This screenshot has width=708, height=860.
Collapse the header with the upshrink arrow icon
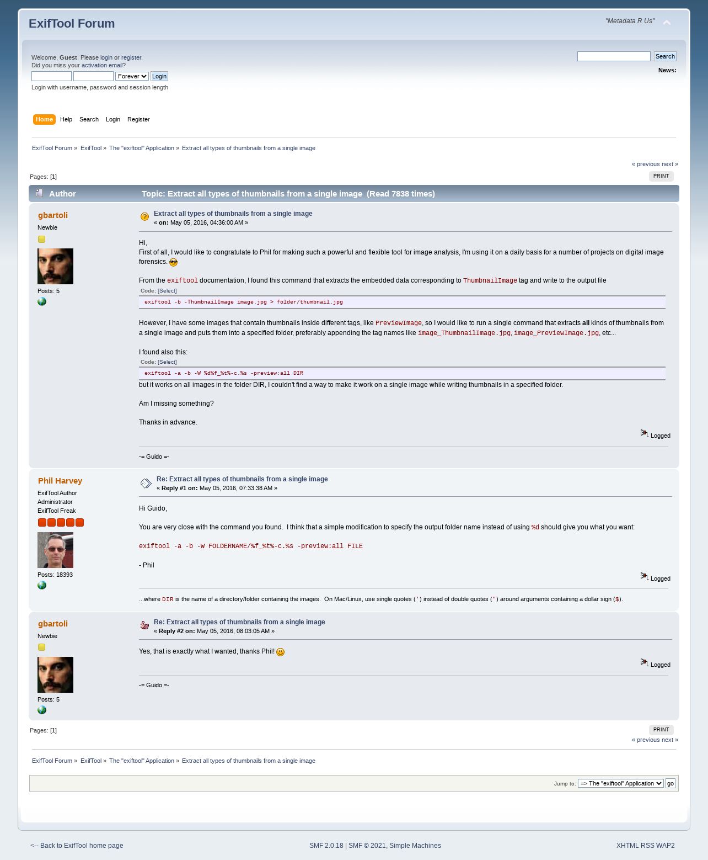tap(667, 23)
